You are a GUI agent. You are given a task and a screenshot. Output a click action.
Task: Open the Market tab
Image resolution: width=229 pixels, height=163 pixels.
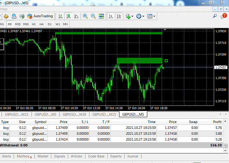(x=43, y=156)
